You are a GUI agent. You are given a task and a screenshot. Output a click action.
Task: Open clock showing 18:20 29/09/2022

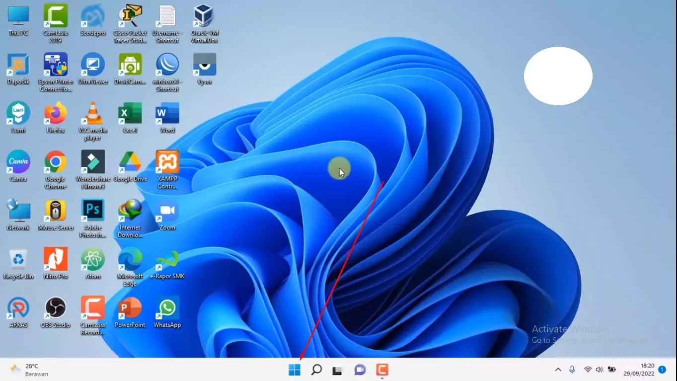[x=639, y=370]
